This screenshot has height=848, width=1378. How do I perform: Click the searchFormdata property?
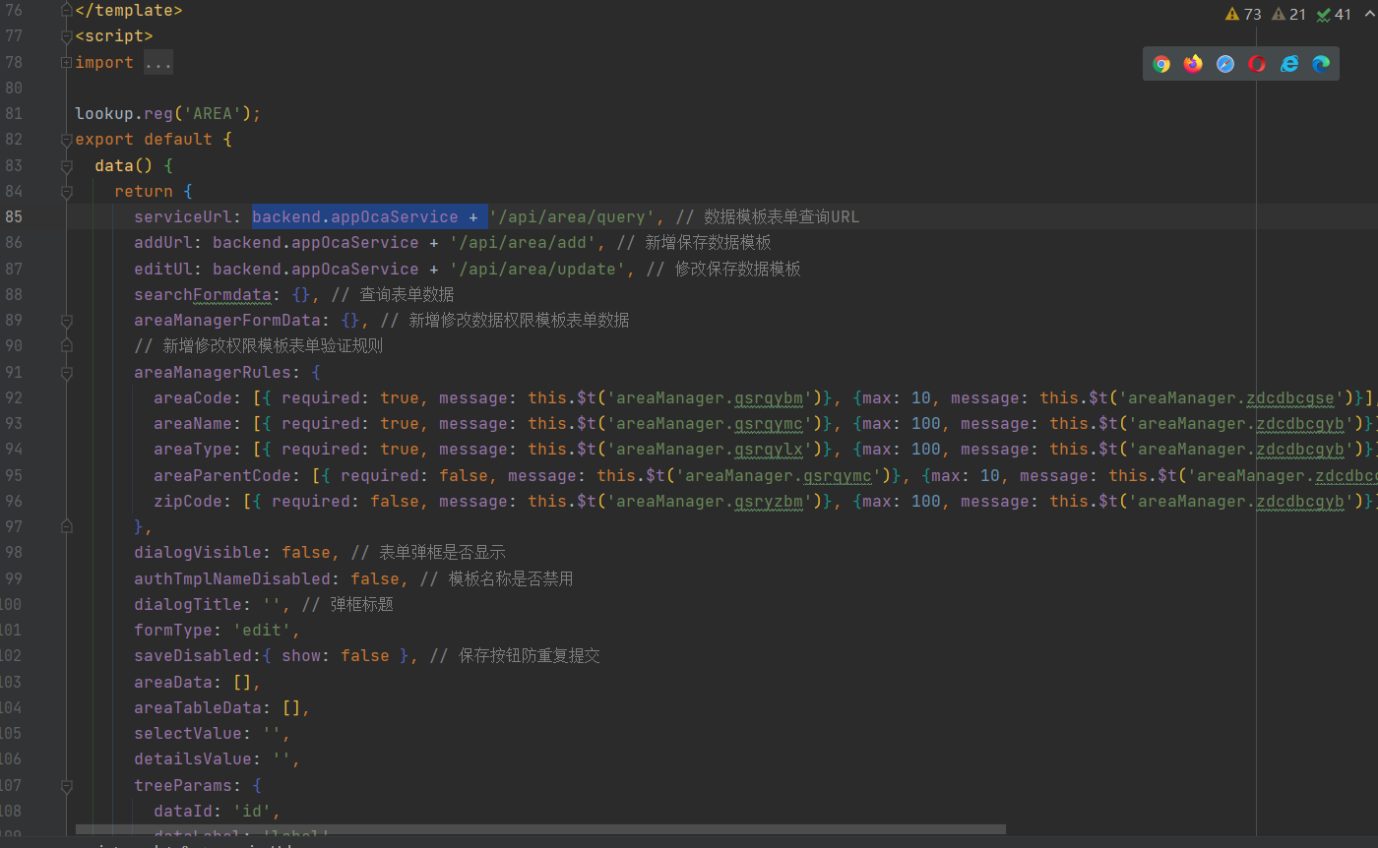point(203,294)
